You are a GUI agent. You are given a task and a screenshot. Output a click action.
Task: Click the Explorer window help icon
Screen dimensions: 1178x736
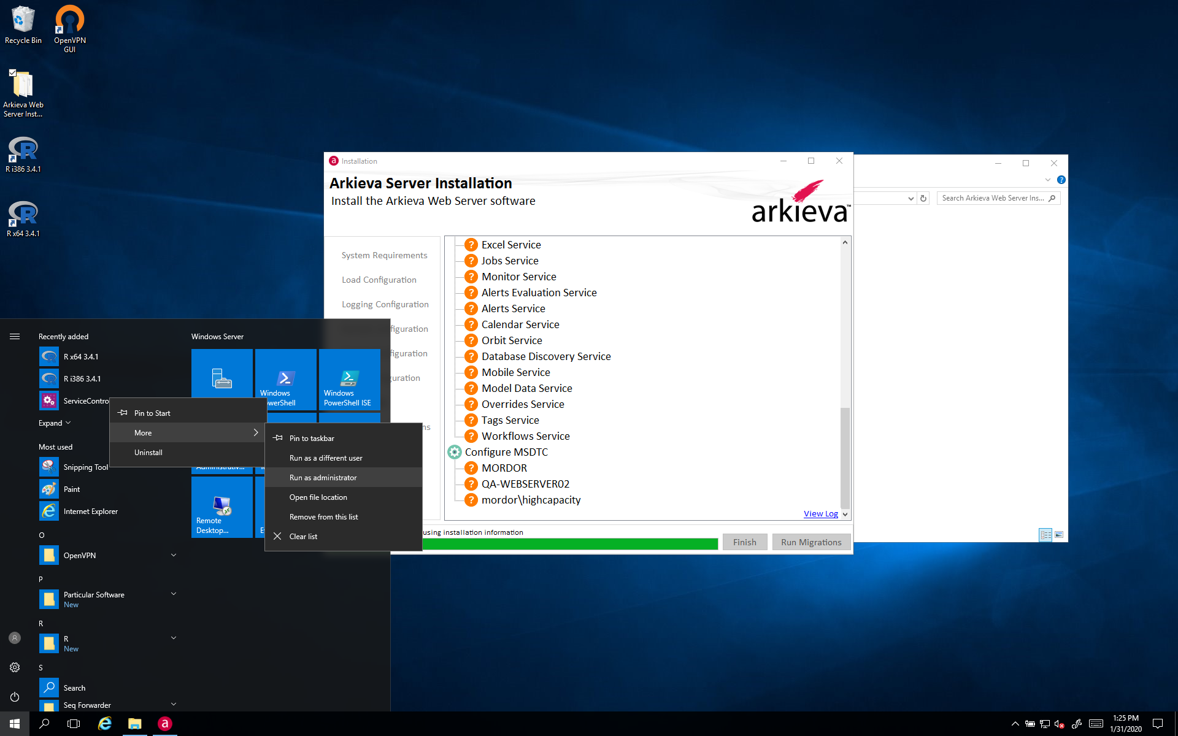(1061, 180)
